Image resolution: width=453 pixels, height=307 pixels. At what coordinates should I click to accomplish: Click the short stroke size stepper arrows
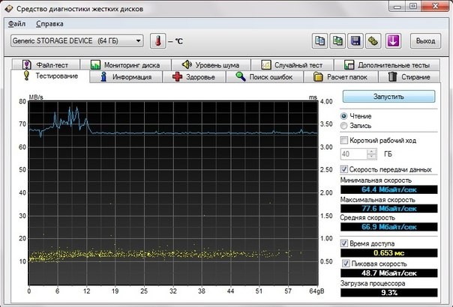(370, 154)
